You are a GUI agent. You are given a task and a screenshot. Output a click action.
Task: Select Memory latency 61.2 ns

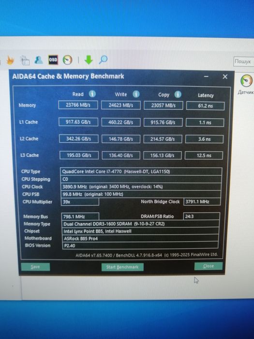point(205,106)
